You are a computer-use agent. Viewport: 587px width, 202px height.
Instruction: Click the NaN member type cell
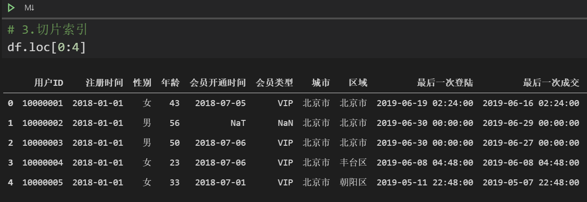[285, 123]
